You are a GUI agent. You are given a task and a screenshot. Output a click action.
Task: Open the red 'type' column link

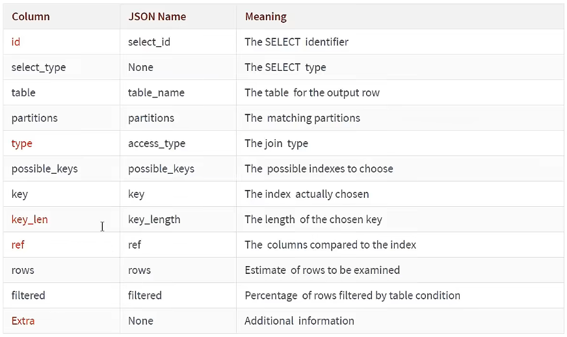coord(21,143)
